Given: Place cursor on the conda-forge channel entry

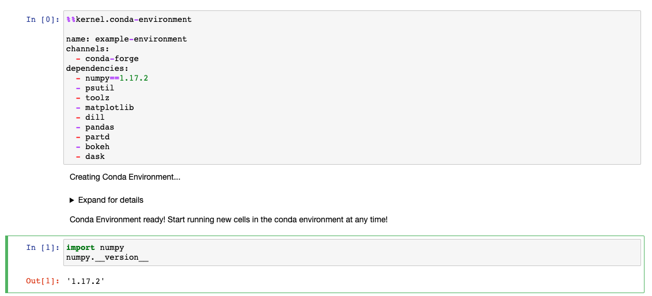Looking at the screenshot, I should point(112,59).
